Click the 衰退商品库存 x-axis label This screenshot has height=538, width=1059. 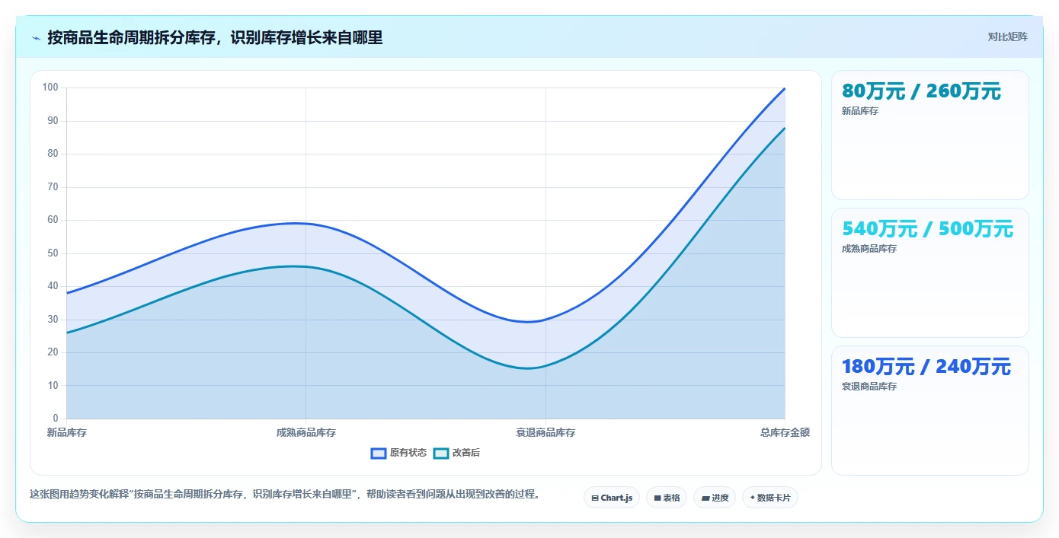545,432
